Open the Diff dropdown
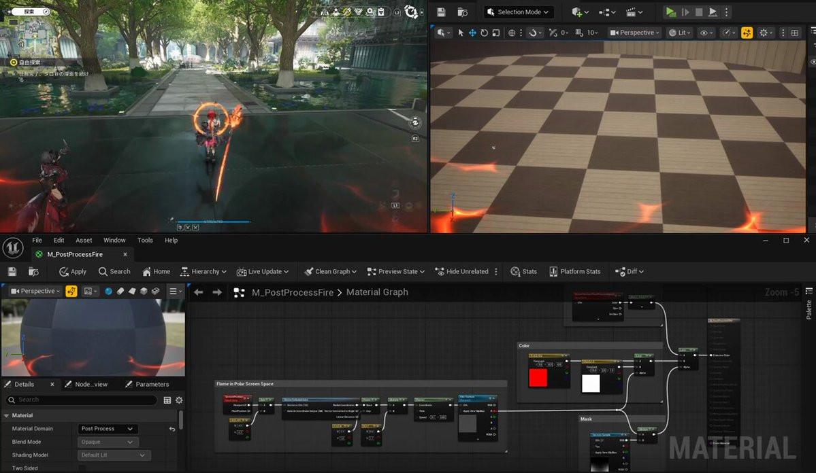816x473 pixels. [x=630, y=271]
